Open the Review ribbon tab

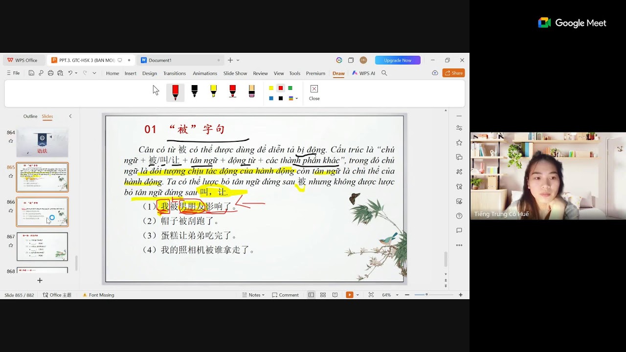pyautogui.click(x=260, y=73)
